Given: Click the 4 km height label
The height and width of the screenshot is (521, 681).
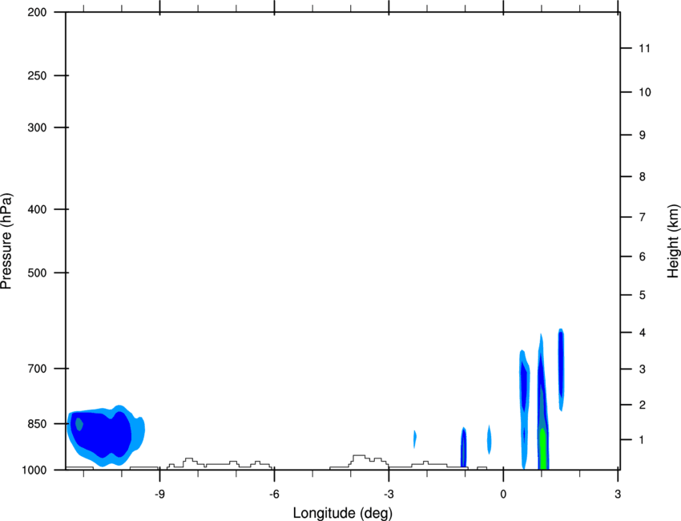Looking at the screenshot, I should tap(642, 333).
